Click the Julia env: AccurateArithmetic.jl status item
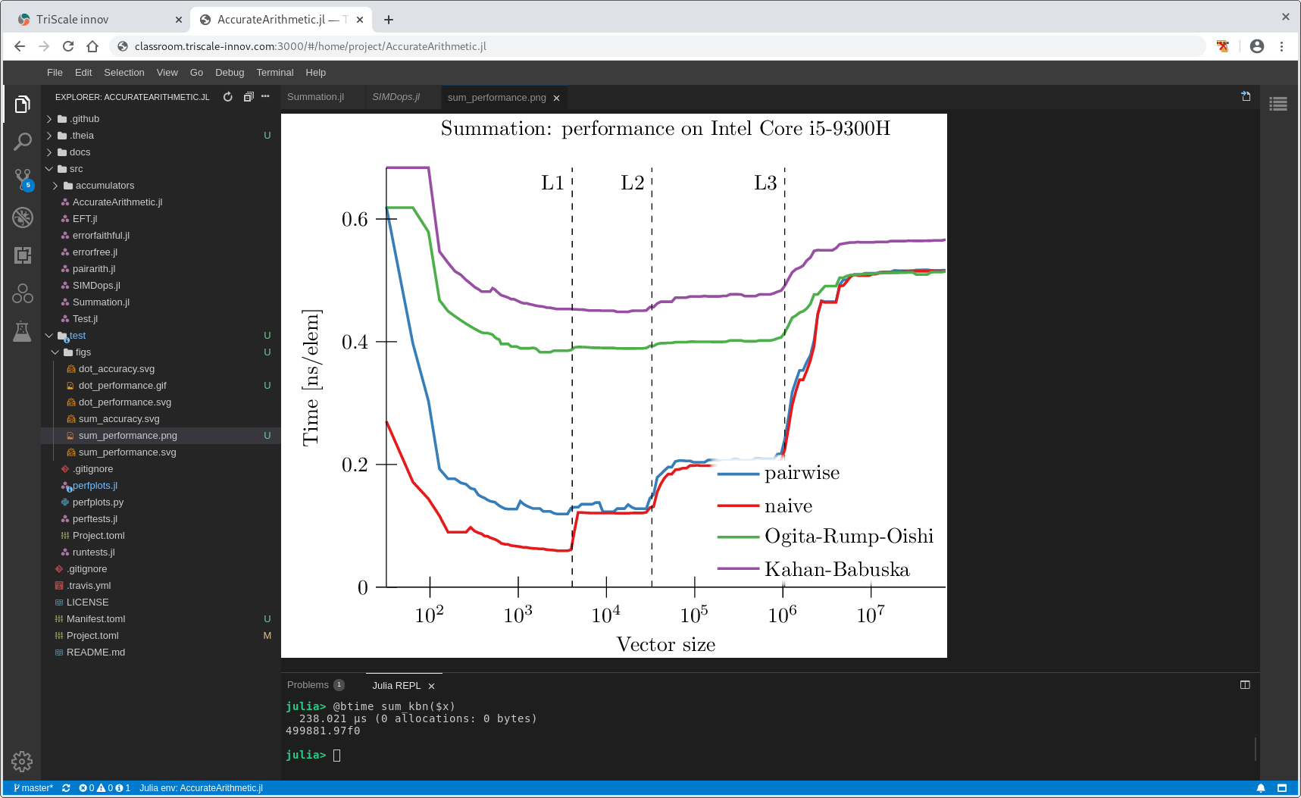 pyautogui.click(x=201, y=788)
